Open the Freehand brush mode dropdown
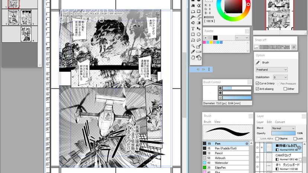The width and height of the screenshot is (308, 173). point(272,70)
